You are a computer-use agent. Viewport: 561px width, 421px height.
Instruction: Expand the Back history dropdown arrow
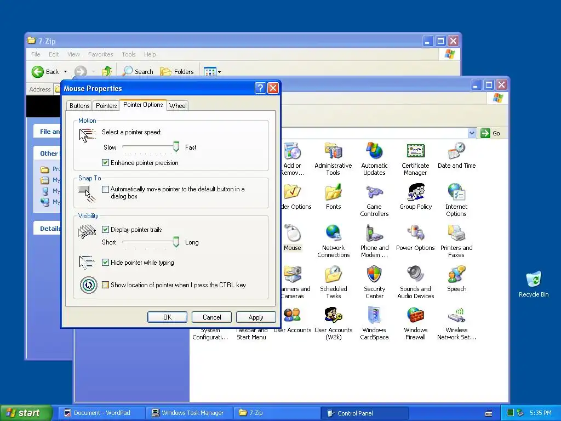[66, 72]
